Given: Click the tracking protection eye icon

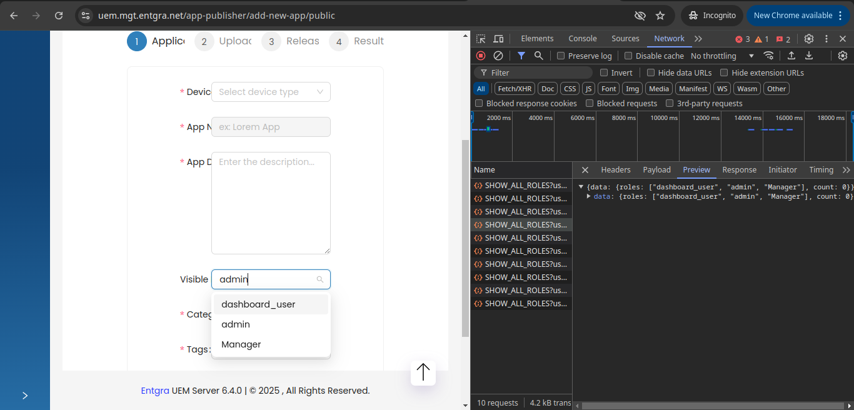Looking at the screenshot, I should (640, 16).
